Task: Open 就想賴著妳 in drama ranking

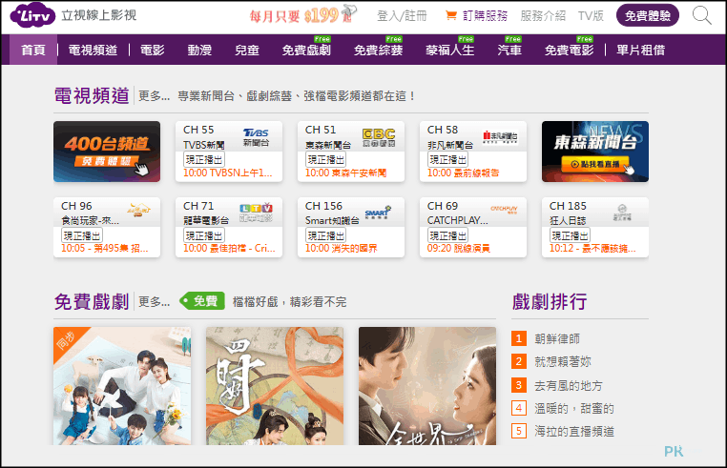Action: click(x=562, y=361)
